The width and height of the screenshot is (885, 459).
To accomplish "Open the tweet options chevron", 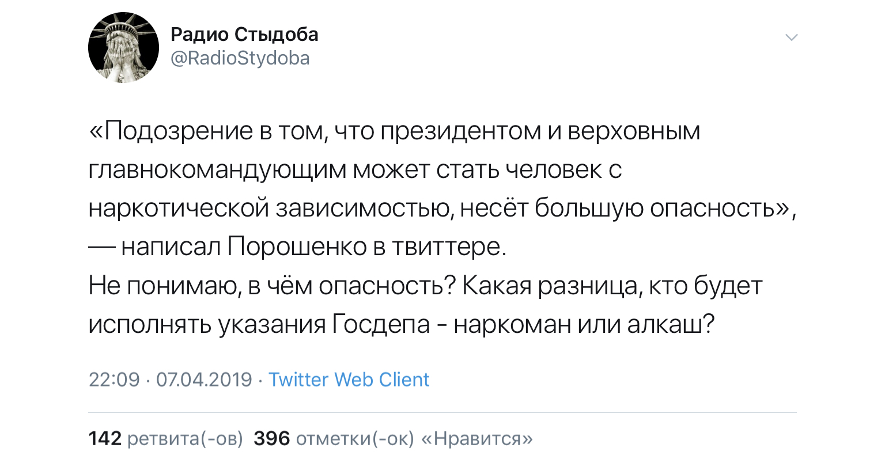I will click(x=792, y=38).
